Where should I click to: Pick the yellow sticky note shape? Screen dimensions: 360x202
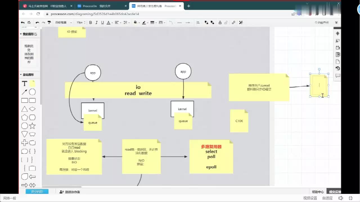[32, 84]
